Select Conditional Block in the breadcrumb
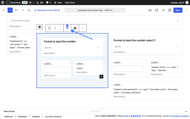 tap(54, 116)
